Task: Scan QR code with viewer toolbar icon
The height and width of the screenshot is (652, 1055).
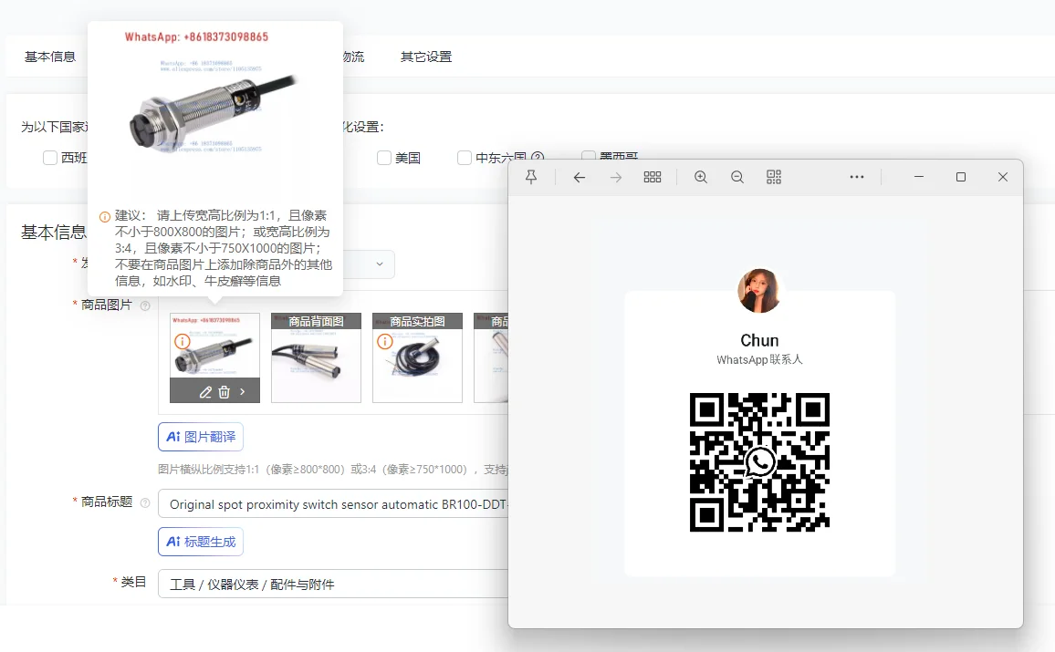Action: 774,177
